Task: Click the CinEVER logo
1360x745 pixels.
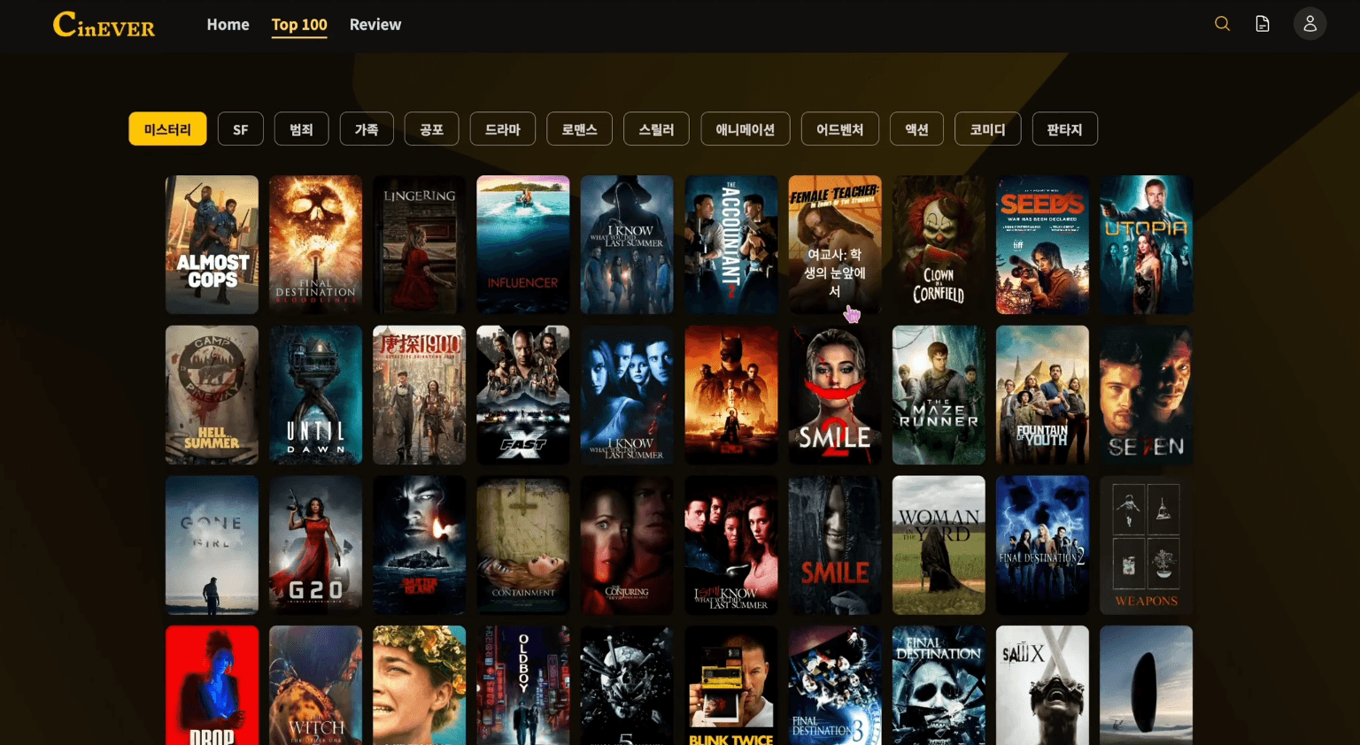Action: (103, 25)
